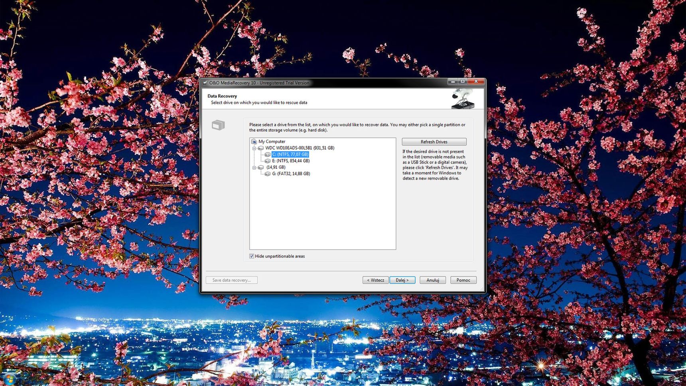Image resolution: width=686 pixels, height=386 pixels.
Task: Select the (14,91 GB) storage volume
Action: (276, 167)
